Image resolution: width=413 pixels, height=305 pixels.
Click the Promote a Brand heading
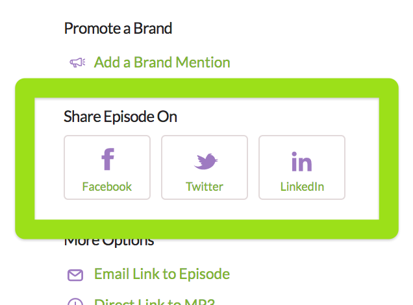[x=118, y=29]
